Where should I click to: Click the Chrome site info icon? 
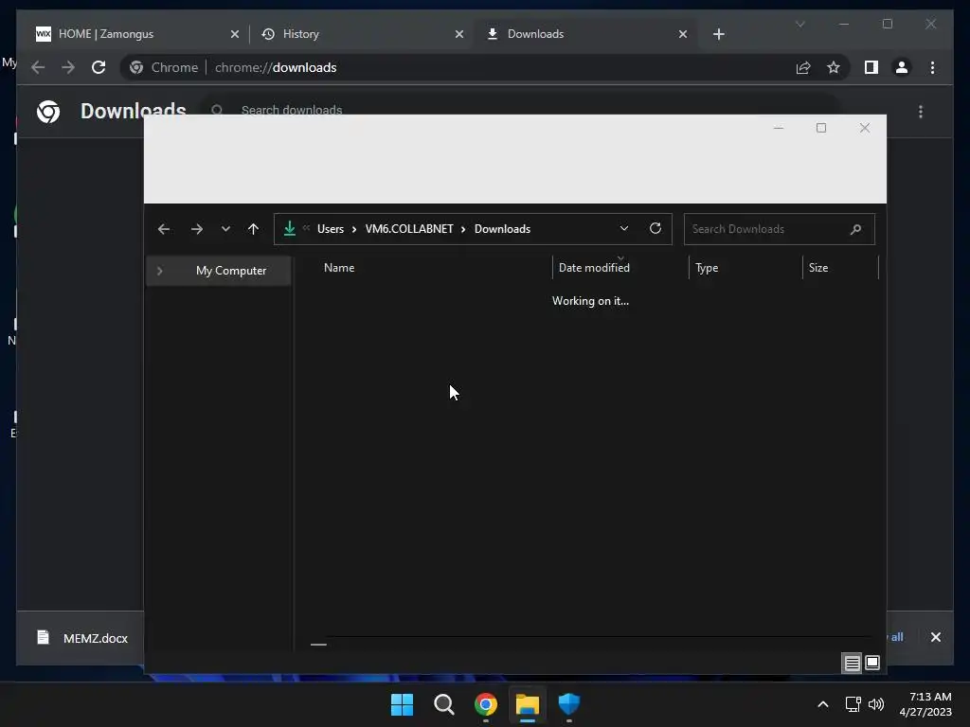pyautogui.click(x=136, y=67)
